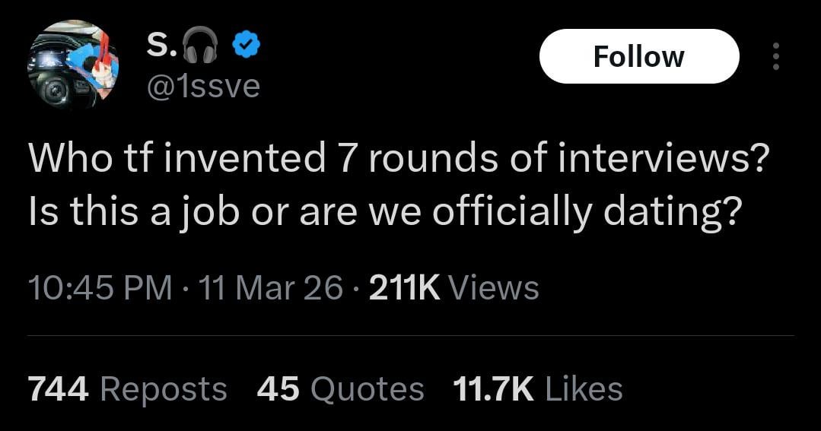Show the 45 Quotes list
The image size is (821, 431).
[x=340, y=389]
